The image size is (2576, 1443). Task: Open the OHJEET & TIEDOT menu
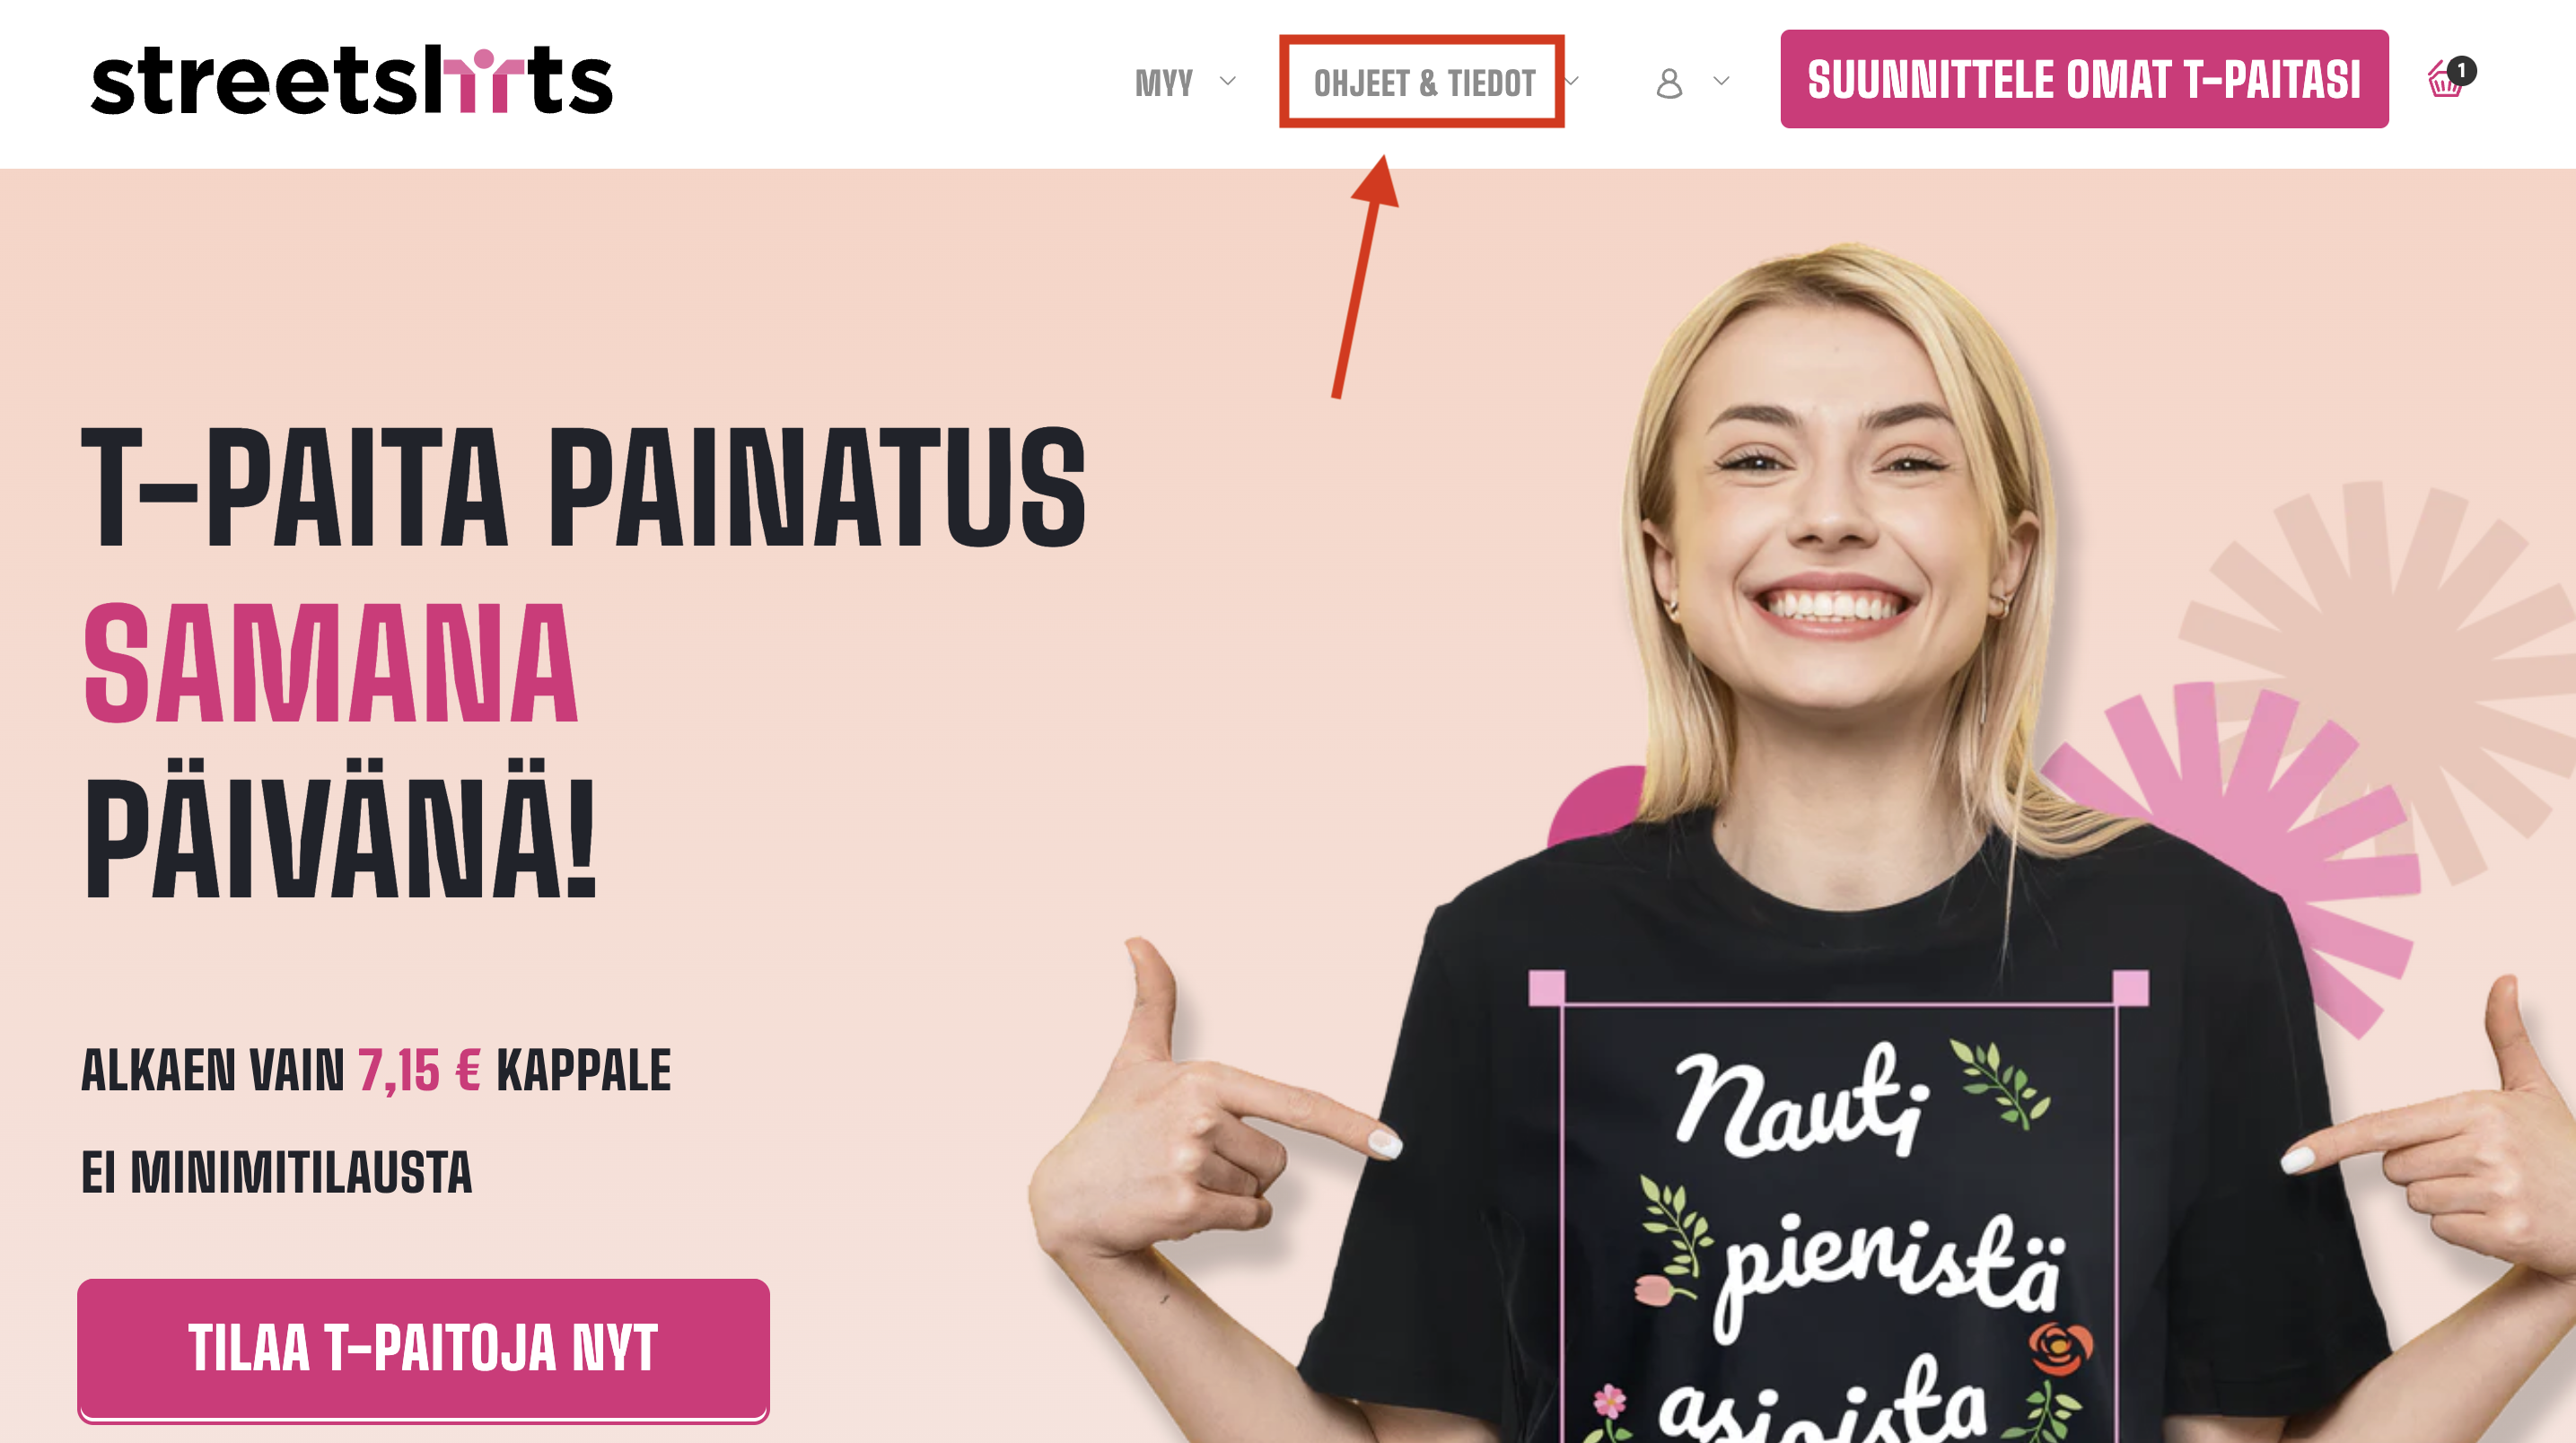pyautogui.click(x=1424, y=82)
